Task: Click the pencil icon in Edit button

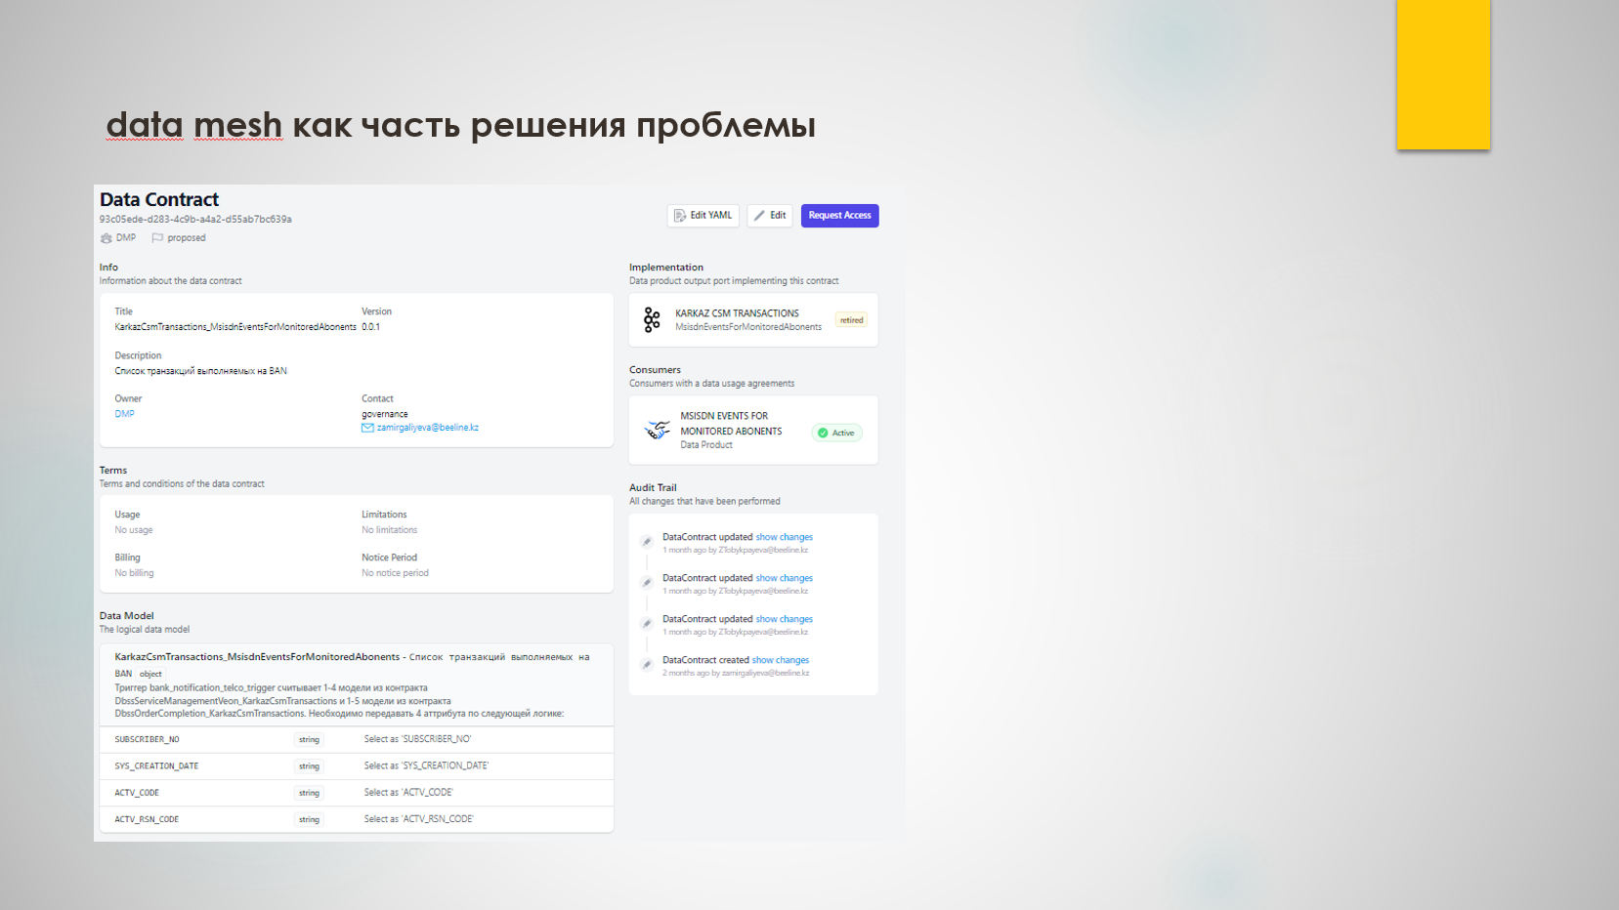Action: [759, 216]
